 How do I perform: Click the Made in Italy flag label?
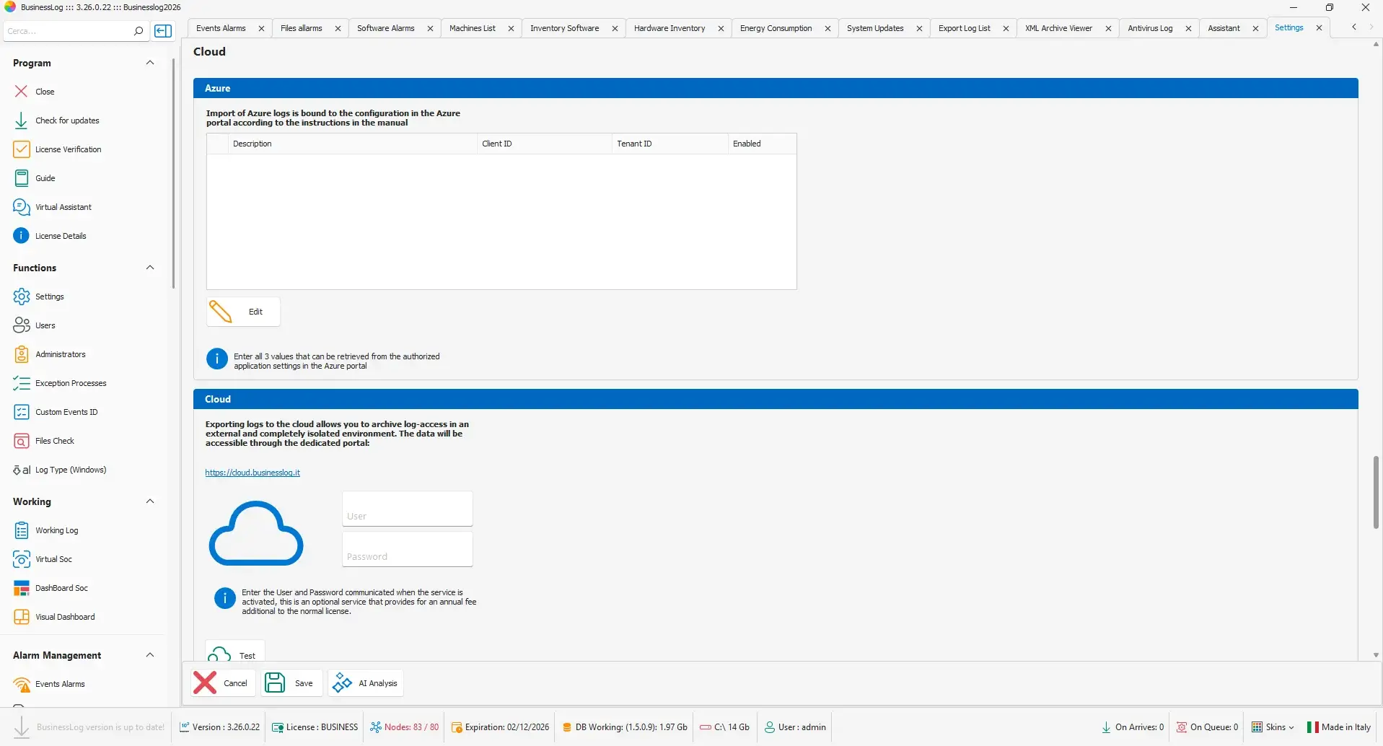pyautogui.click(x=1339, y=727)
